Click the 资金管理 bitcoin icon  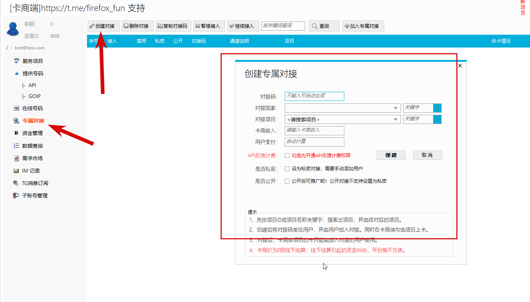[x=16, y=133]
